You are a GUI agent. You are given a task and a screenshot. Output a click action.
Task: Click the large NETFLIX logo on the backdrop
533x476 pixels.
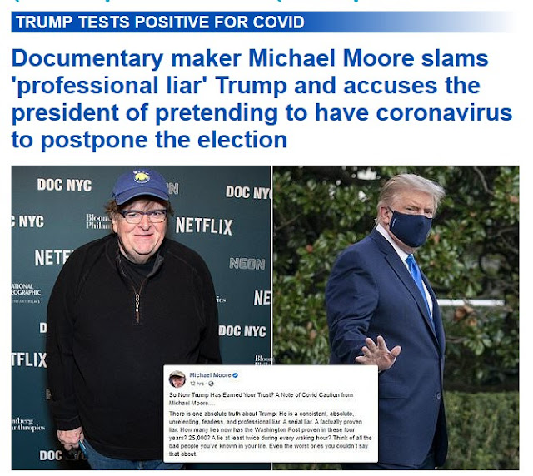point(204,226)
